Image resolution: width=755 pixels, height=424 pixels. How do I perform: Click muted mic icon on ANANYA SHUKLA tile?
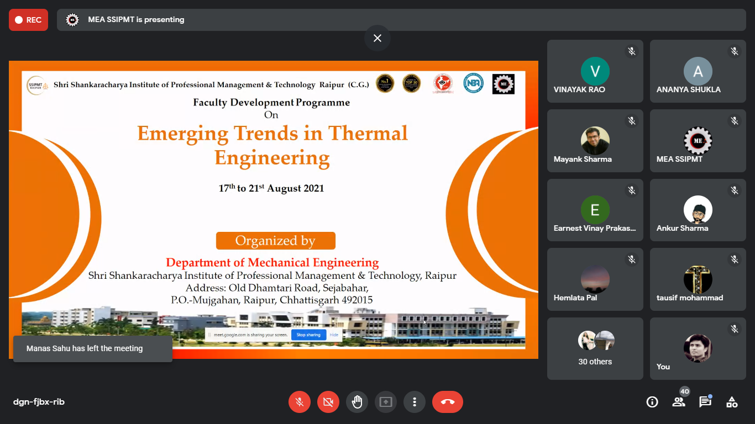(735, 51)
